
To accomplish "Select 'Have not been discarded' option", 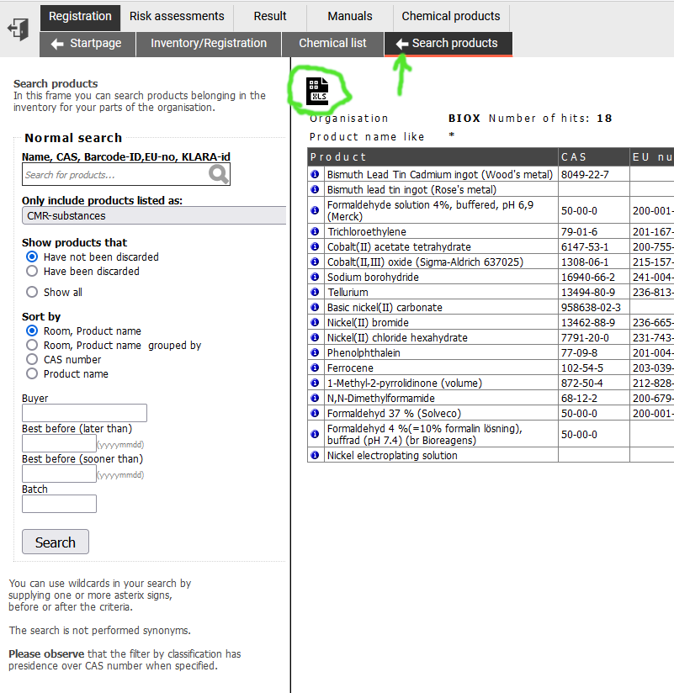I will tap(32, 257).
